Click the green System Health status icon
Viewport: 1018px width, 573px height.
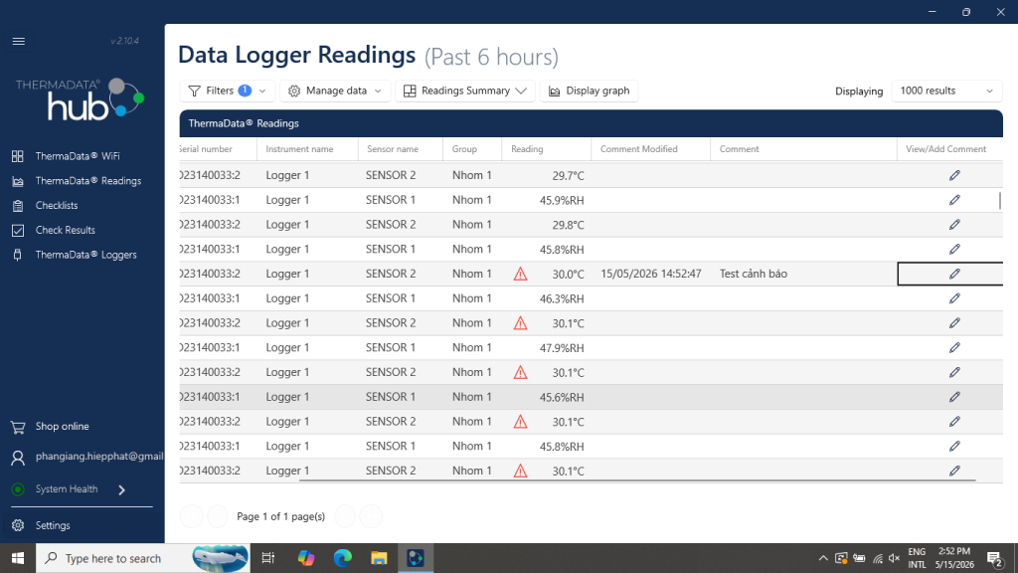tap(18, 489)
